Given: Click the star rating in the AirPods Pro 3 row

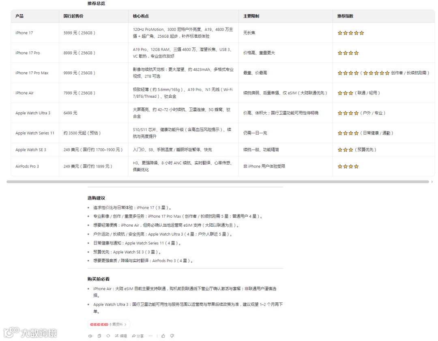Looking at the screenshot, I should pyautogui.click(x=348, y=167).
